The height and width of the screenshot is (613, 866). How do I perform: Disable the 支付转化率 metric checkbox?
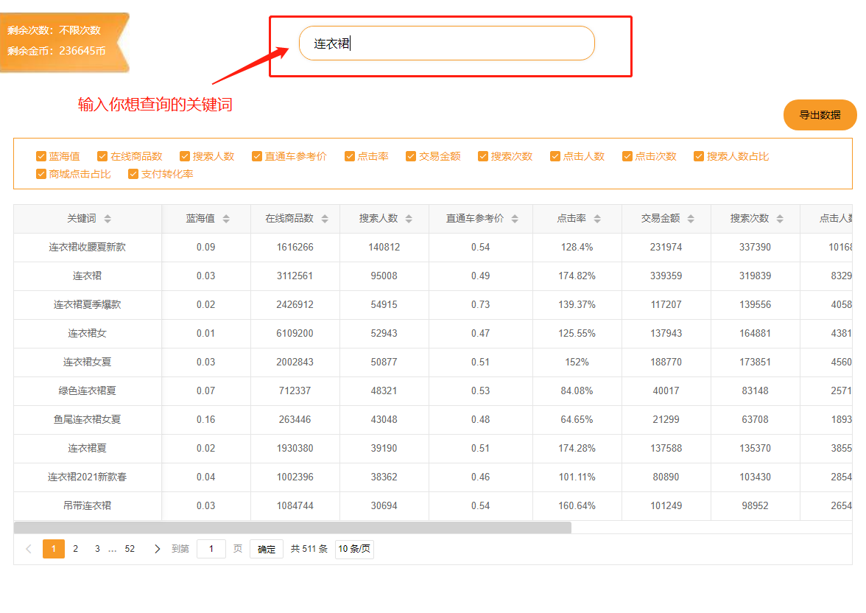(x=133, y=174)
